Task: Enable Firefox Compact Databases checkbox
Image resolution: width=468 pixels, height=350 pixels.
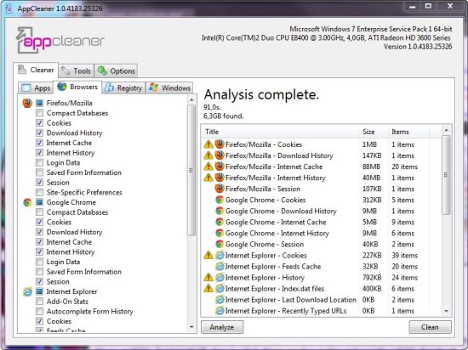Action: pos(39,113)
